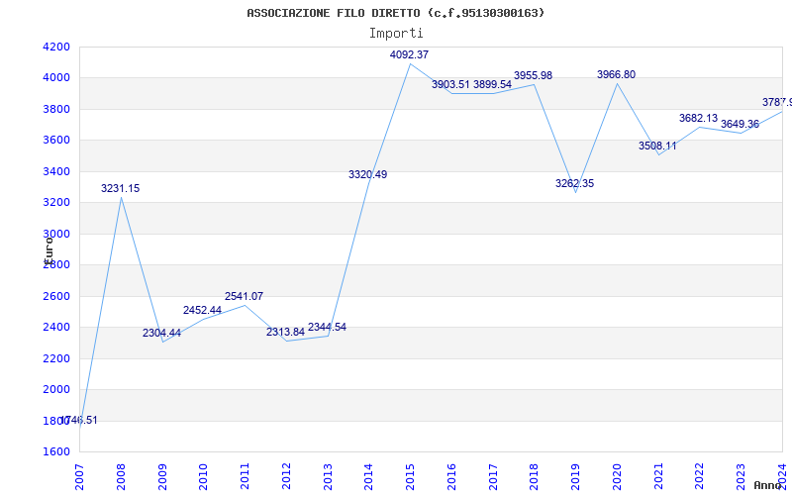
Task: Select the data label 2452.44
Action: tap(202, 311)
